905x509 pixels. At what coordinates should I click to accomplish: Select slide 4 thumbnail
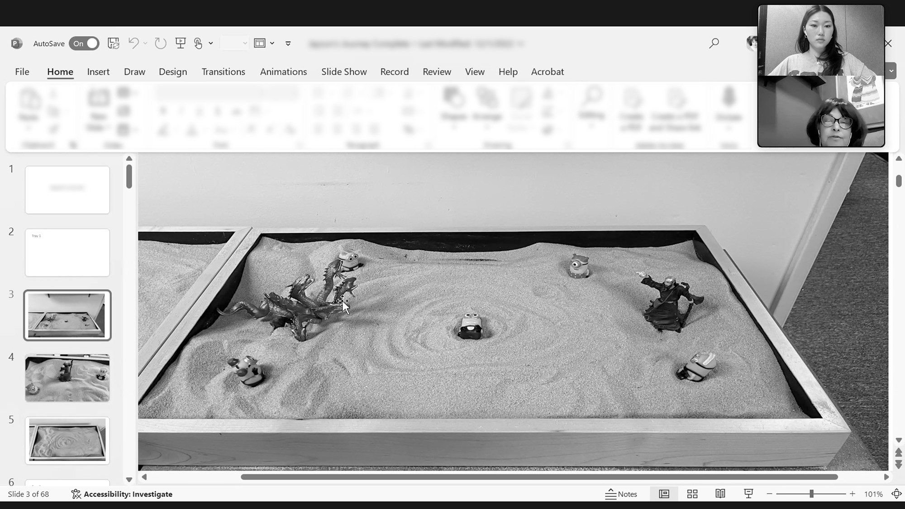(67, 378)
